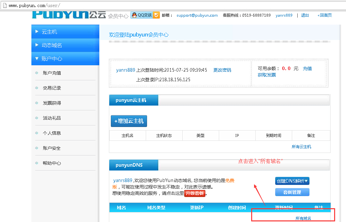Click the 备注 column header in cloud host table
This screenshot has width=346, height=222.
[311, 135]
